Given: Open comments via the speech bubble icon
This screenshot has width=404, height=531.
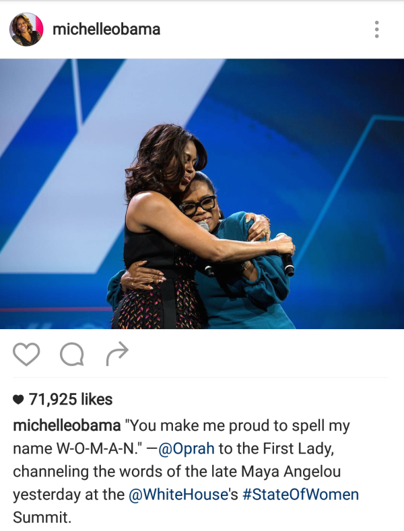Looking at the screenshot, I should pos(72,354).
